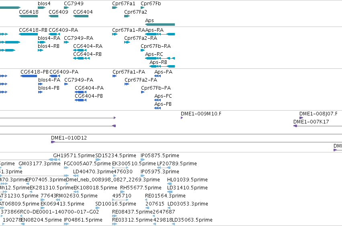342x226 pixels.
Task: Click the RC0-DE0001-140700-017-G02 label
Action: tap(59, 212)
